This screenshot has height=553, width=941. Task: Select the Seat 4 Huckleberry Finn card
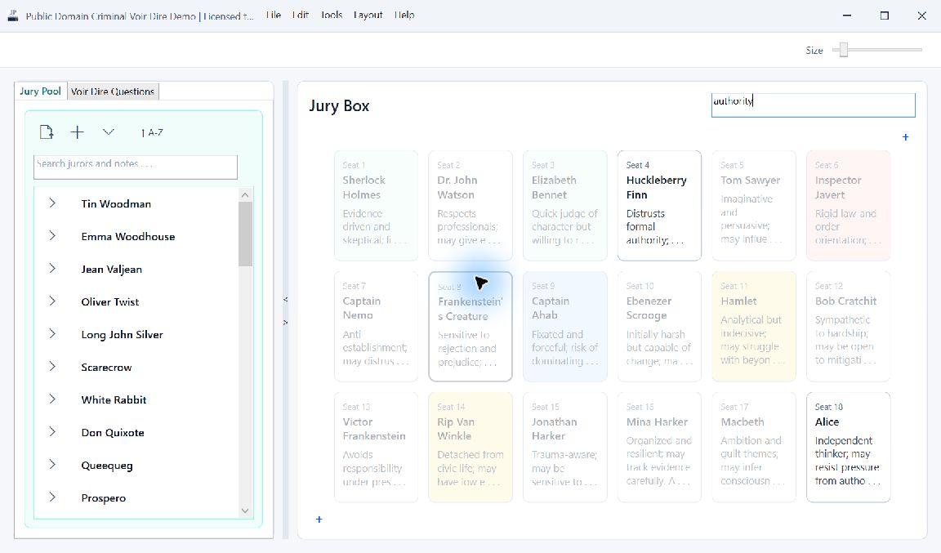(659, 205)
